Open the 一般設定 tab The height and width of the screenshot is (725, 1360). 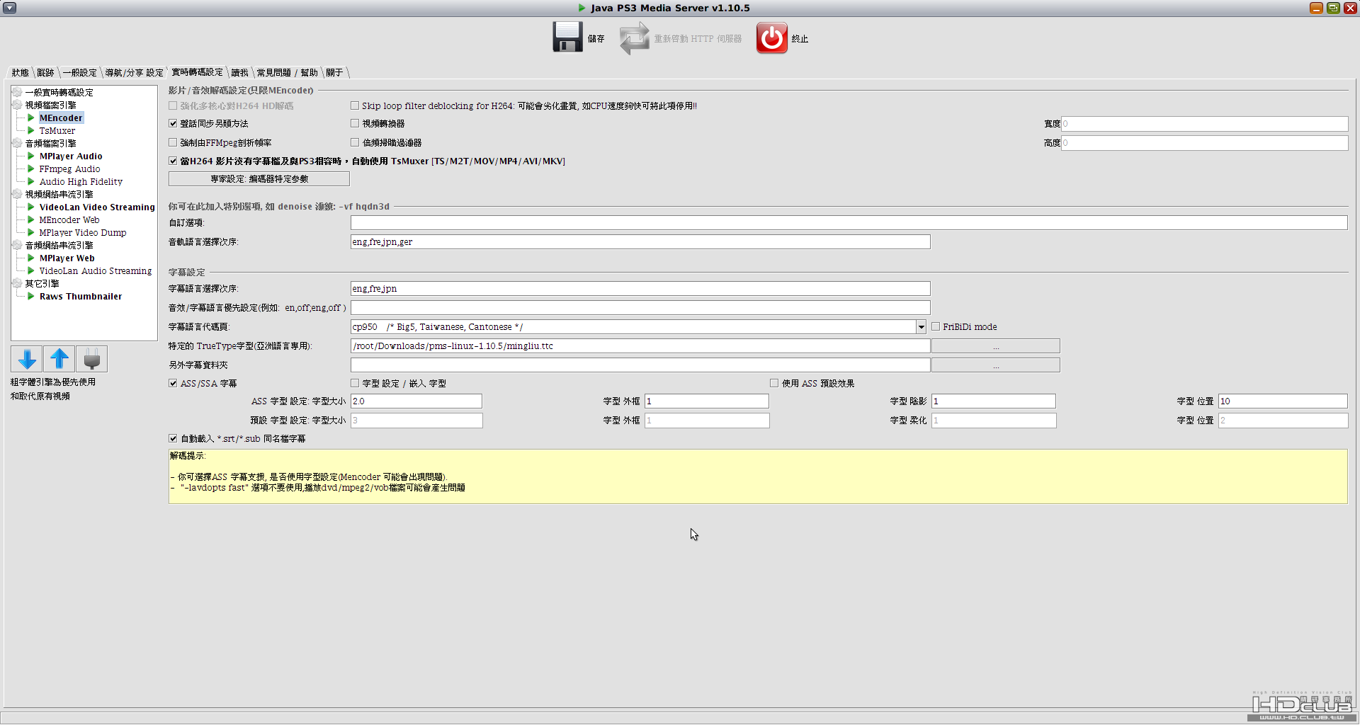[79, 72]
